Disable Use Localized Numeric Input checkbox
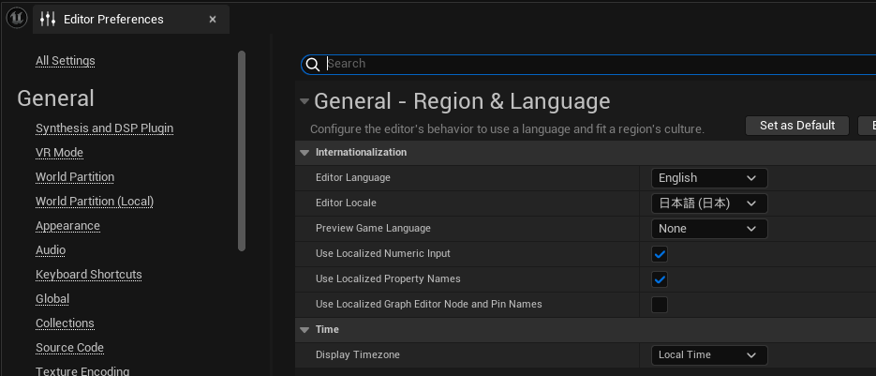Screen dimensions: 876x376 (660, 254)
